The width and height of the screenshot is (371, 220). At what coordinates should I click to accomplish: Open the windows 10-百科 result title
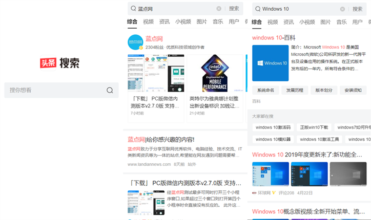click(274, 38)
